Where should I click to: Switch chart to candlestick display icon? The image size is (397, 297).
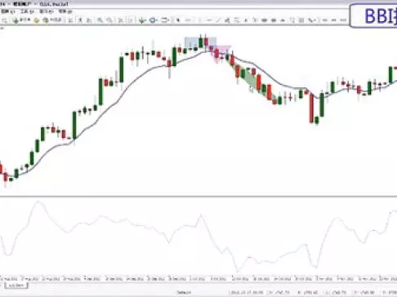point(80,20)
